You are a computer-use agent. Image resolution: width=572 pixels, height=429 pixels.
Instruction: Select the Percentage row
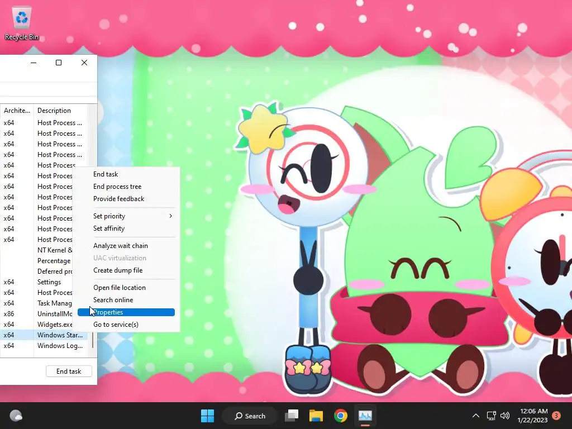tap(36, 261)
